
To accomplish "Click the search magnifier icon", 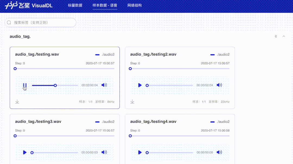I will click(9, 22).
